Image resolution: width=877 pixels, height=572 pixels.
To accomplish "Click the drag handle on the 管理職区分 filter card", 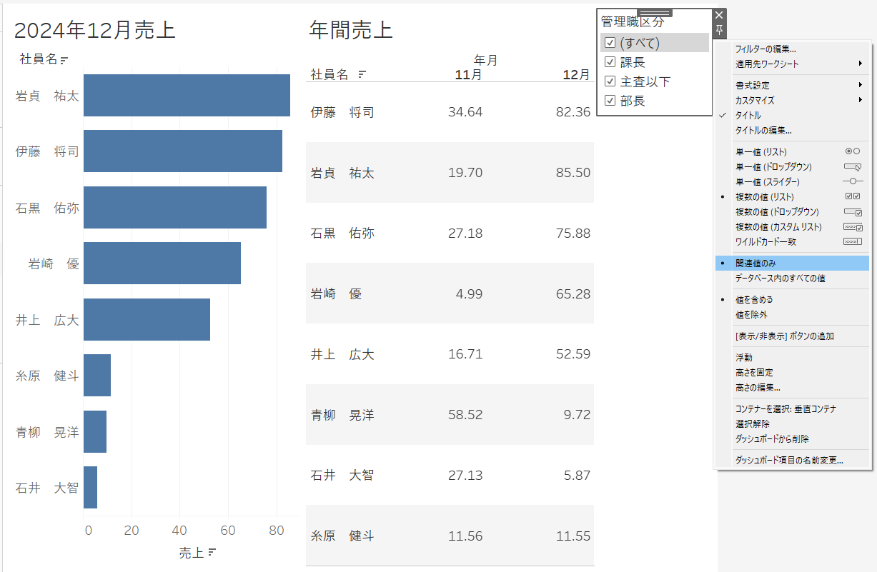I will coord(655,13).
